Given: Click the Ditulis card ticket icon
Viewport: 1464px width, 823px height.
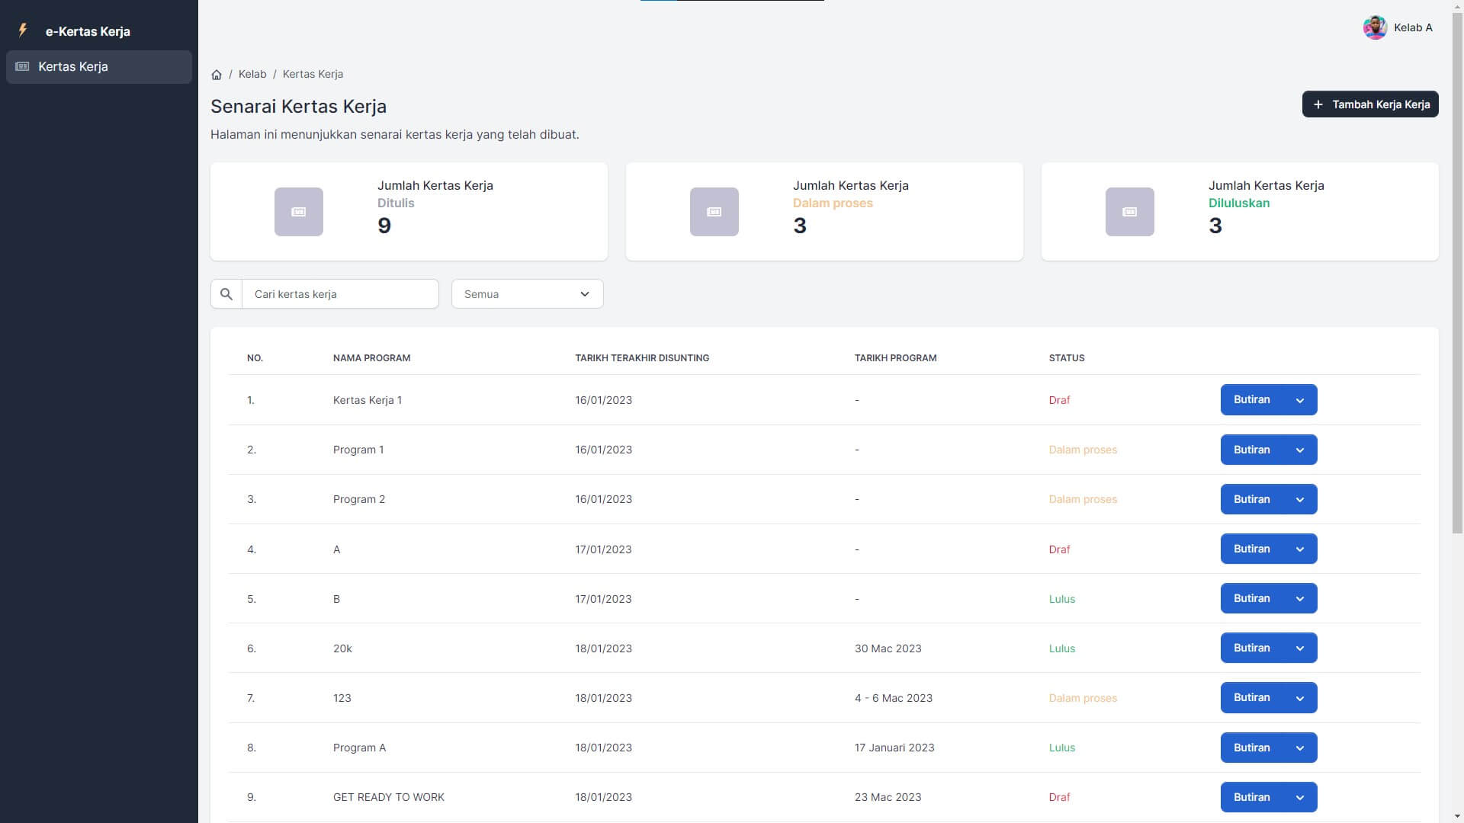Looking at the screenshot, I should [x=299, y=212].
